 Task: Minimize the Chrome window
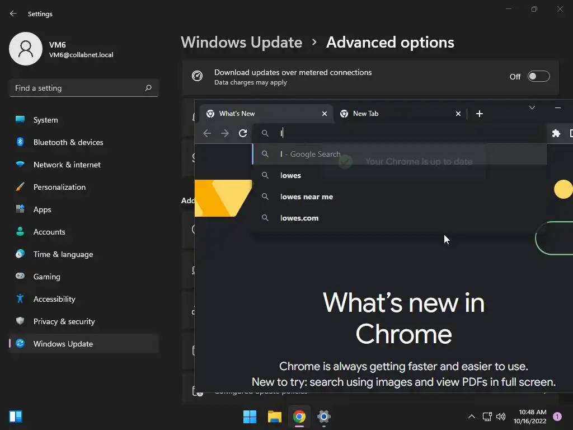pyautogui.click(x=558, y=107)
